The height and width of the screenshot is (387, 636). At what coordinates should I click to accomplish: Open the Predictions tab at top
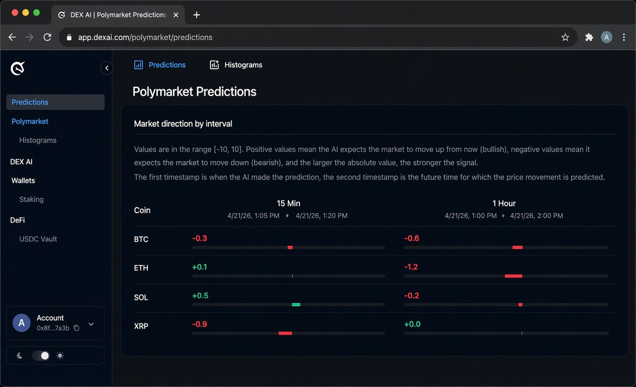click(160, 65)
